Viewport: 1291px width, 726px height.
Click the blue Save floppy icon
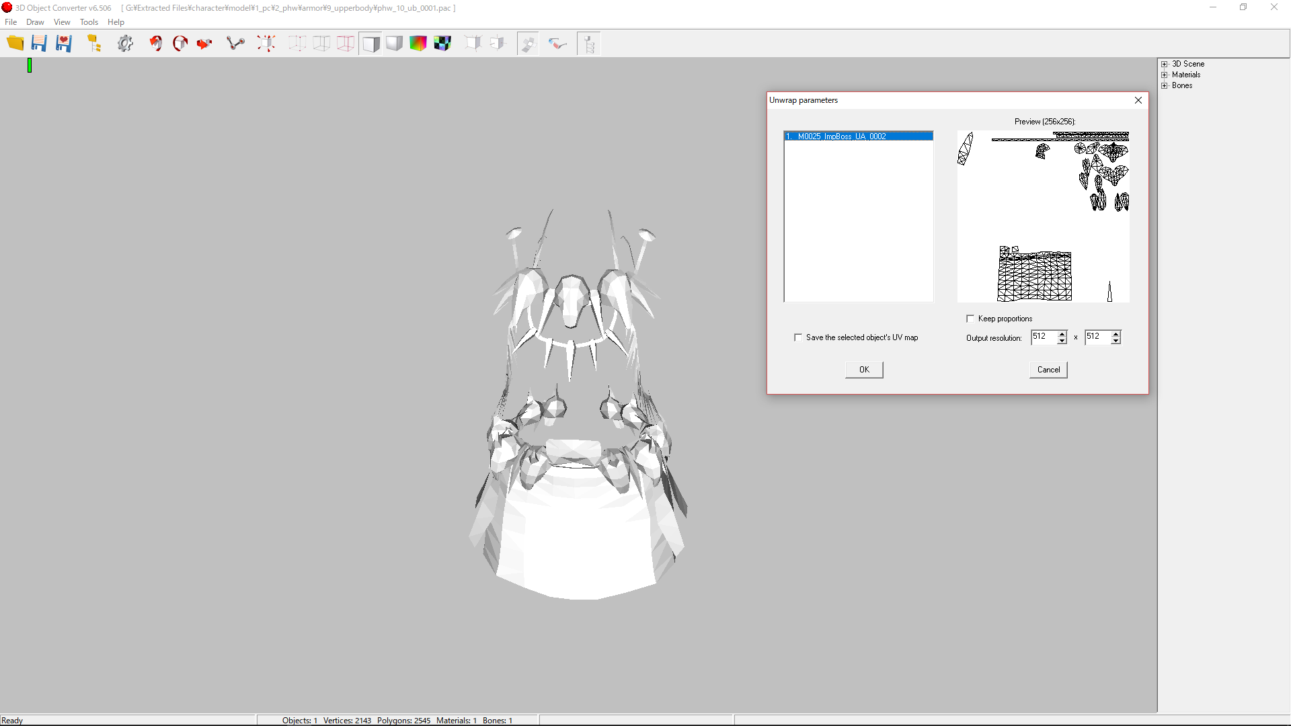tap(39, 44)
